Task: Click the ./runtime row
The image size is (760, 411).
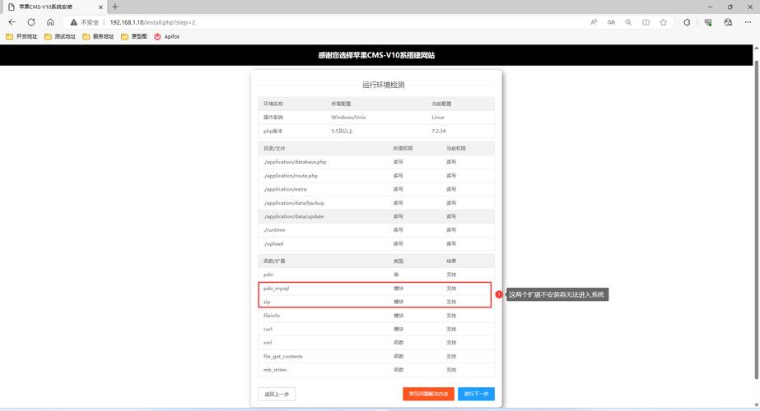Action: 376,230
